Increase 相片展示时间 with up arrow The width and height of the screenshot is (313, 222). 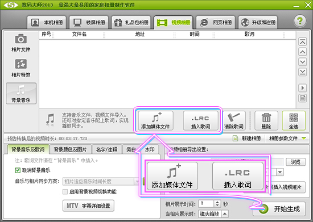point(217,202)
